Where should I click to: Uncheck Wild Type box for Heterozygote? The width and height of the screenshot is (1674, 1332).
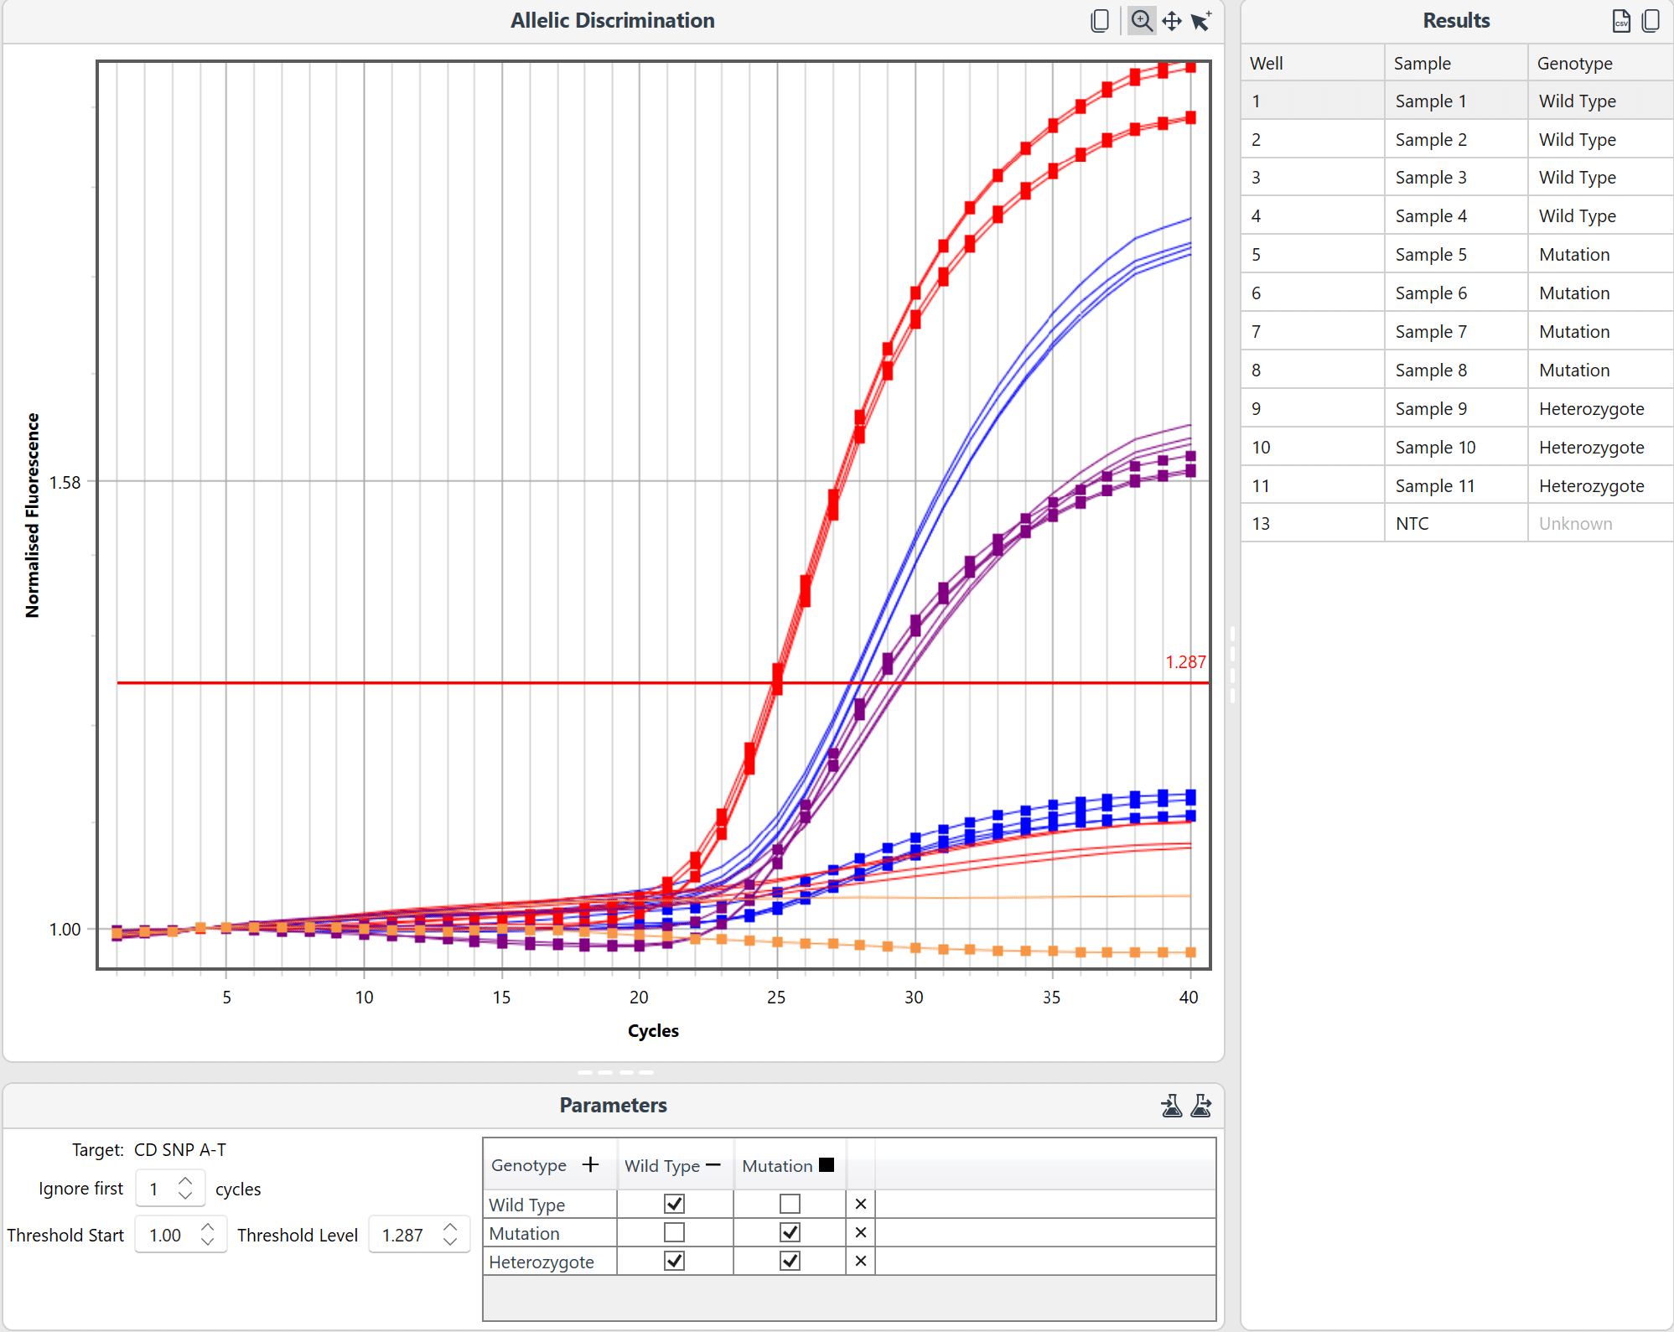coord(674,1261)
